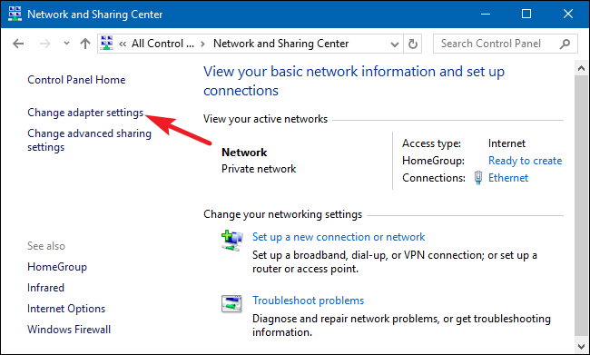This screenshot has width=590, height=355.
Task: Click the Ethernet plug icon
Action: coord(477,178)
